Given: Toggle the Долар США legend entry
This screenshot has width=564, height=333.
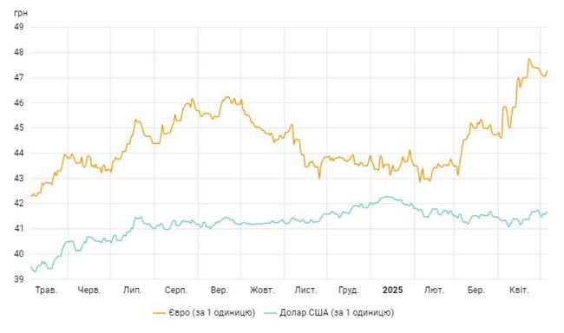Looking at the screenshot, I should coord(329,312).
